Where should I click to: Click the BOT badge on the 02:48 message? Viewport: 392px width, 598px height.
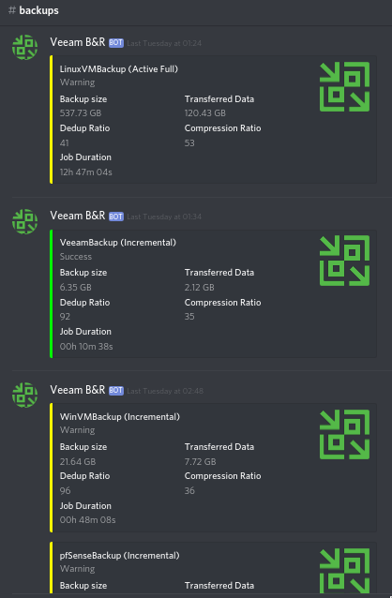click(116, 391)
